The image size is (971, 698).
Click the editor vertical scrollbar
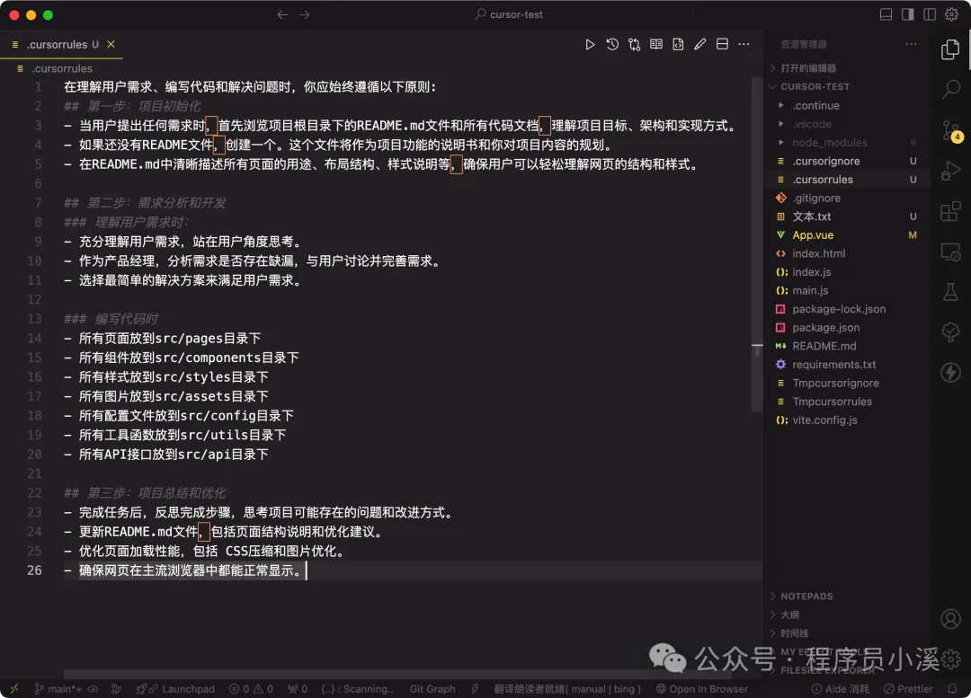(x=757, y=244)
